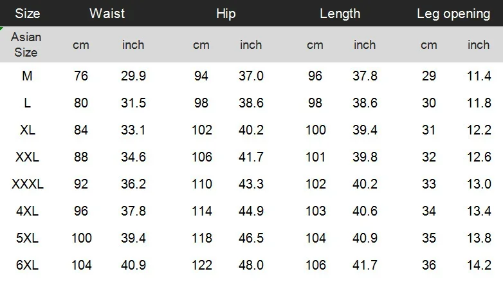
Task: Select hip value 46.5 inch cell
Action: tap(251, 238)
